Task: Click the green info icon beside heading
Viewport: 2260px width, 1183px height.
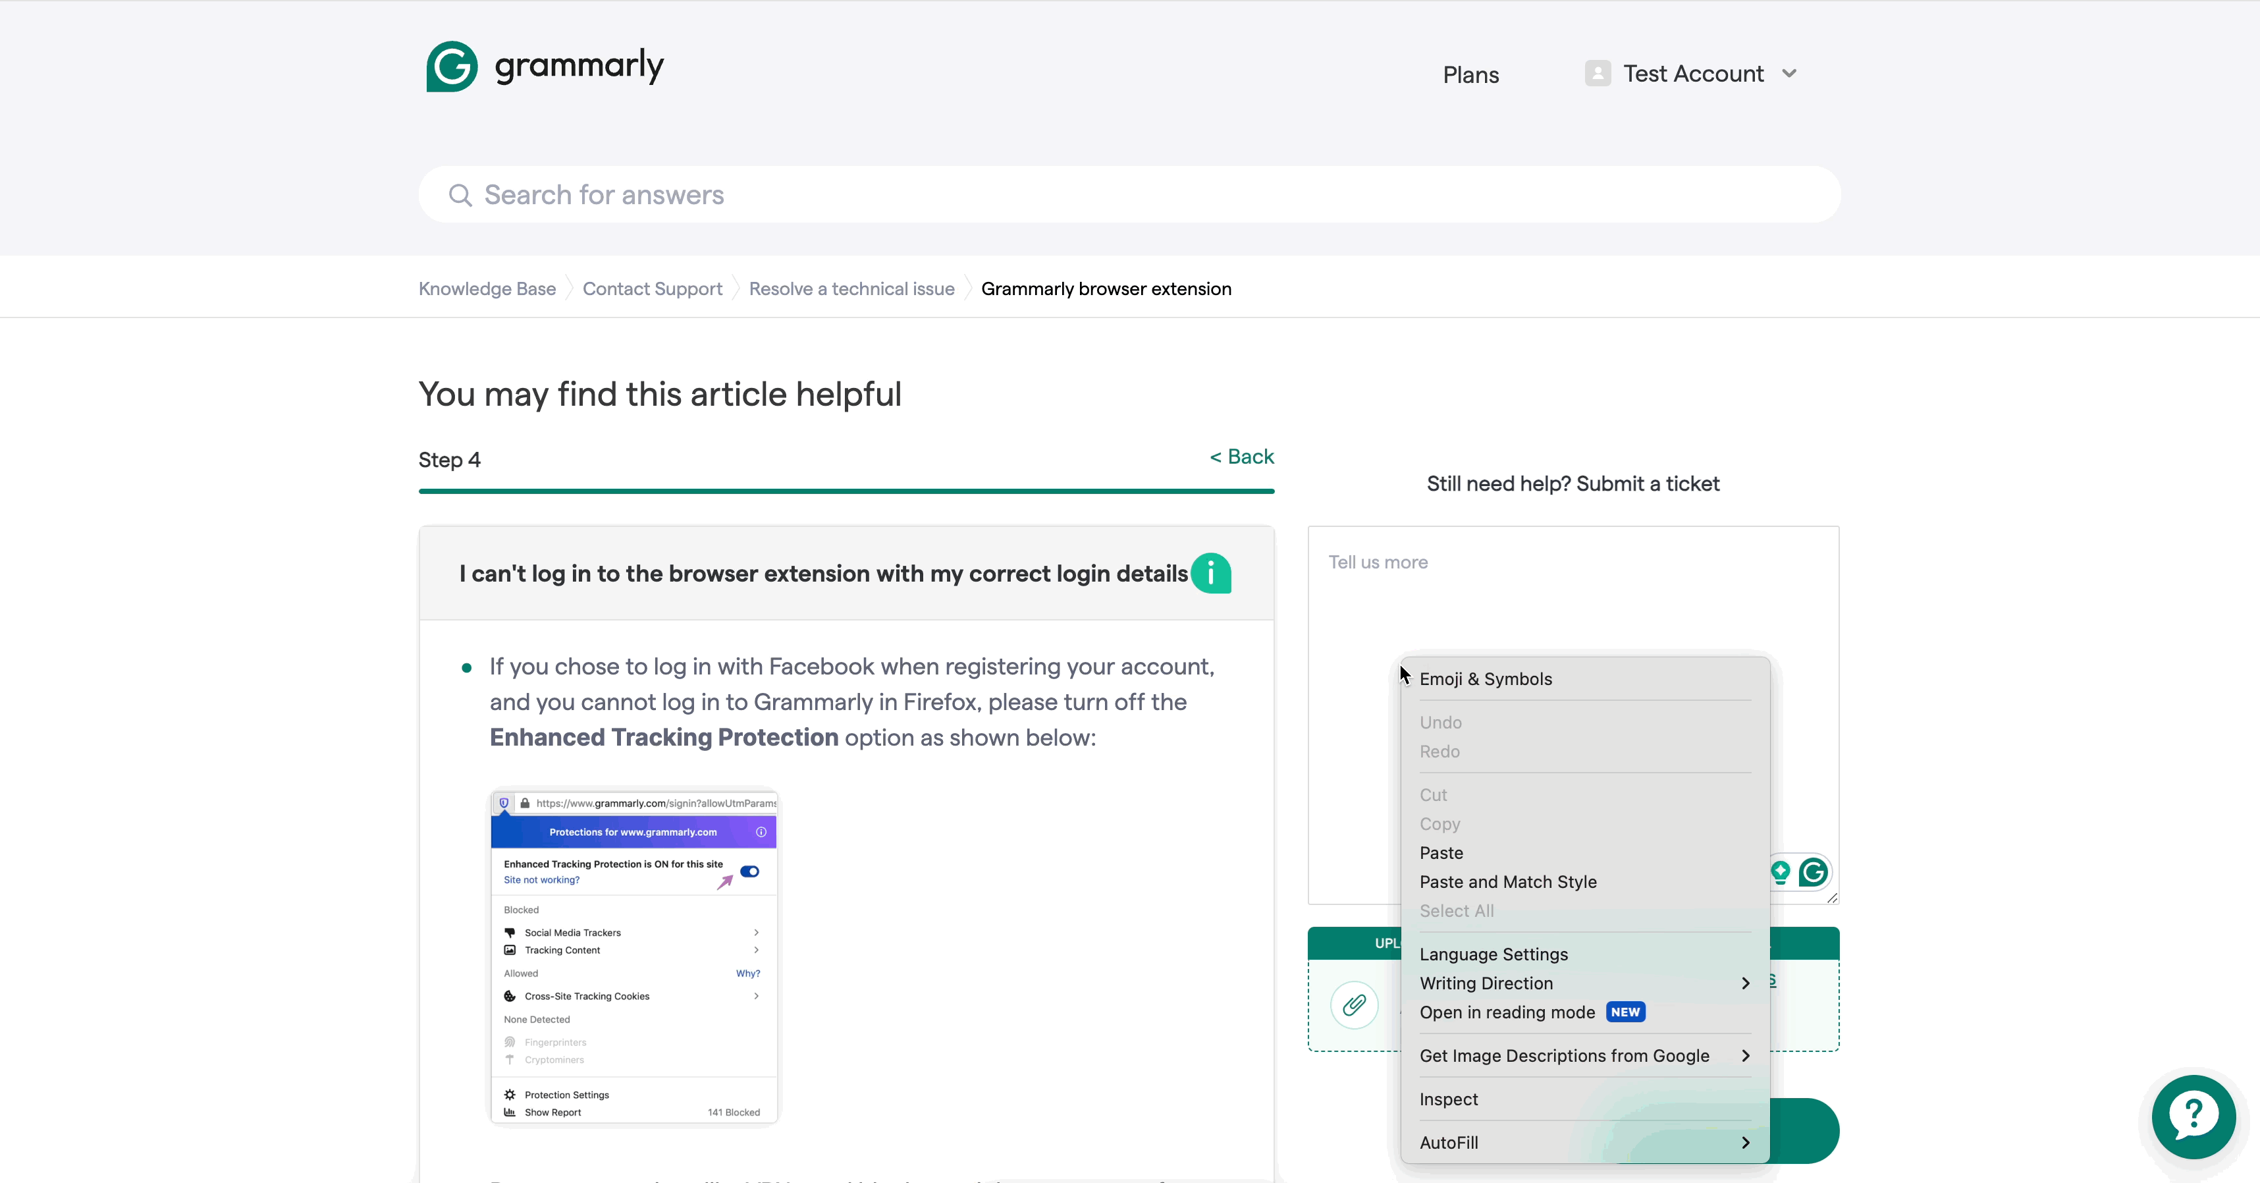Action: pyautogui.click(x=1211, y=574)
